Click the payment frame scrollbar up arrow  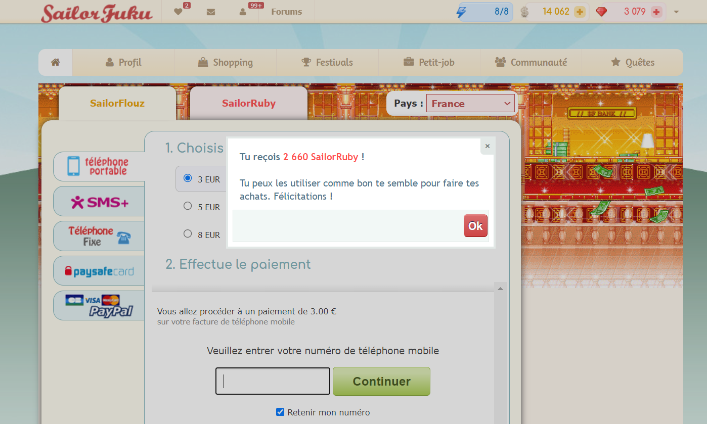click(501, 289)
